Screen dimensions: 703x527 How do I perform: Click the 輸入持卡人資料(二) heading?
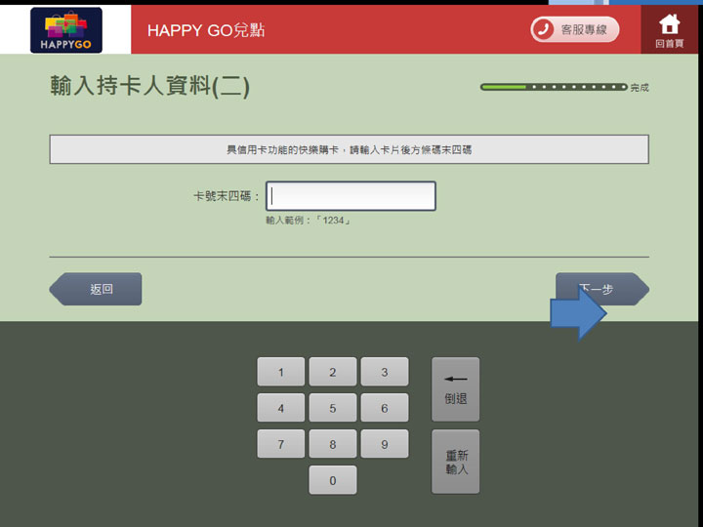pos(149,86)
